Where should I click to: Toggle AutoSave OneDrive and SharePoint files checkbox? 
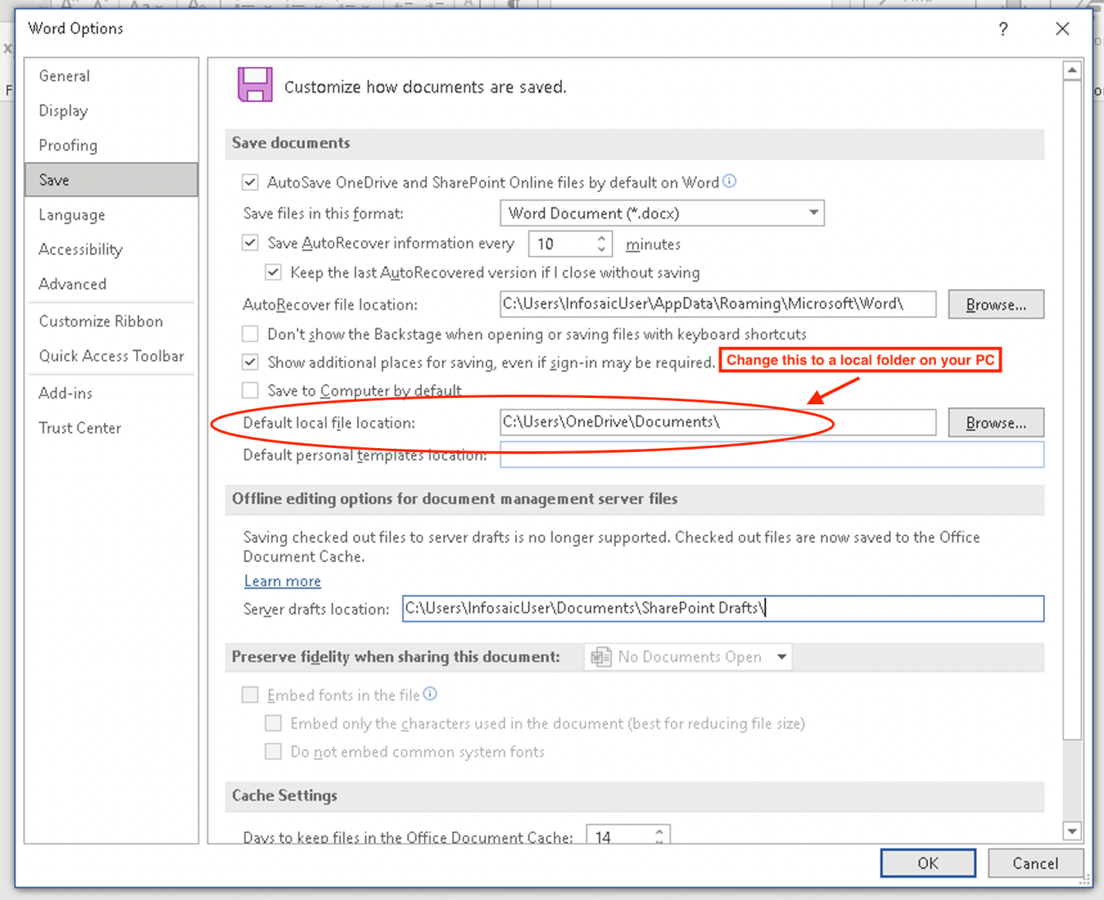[x=250, y=182]
